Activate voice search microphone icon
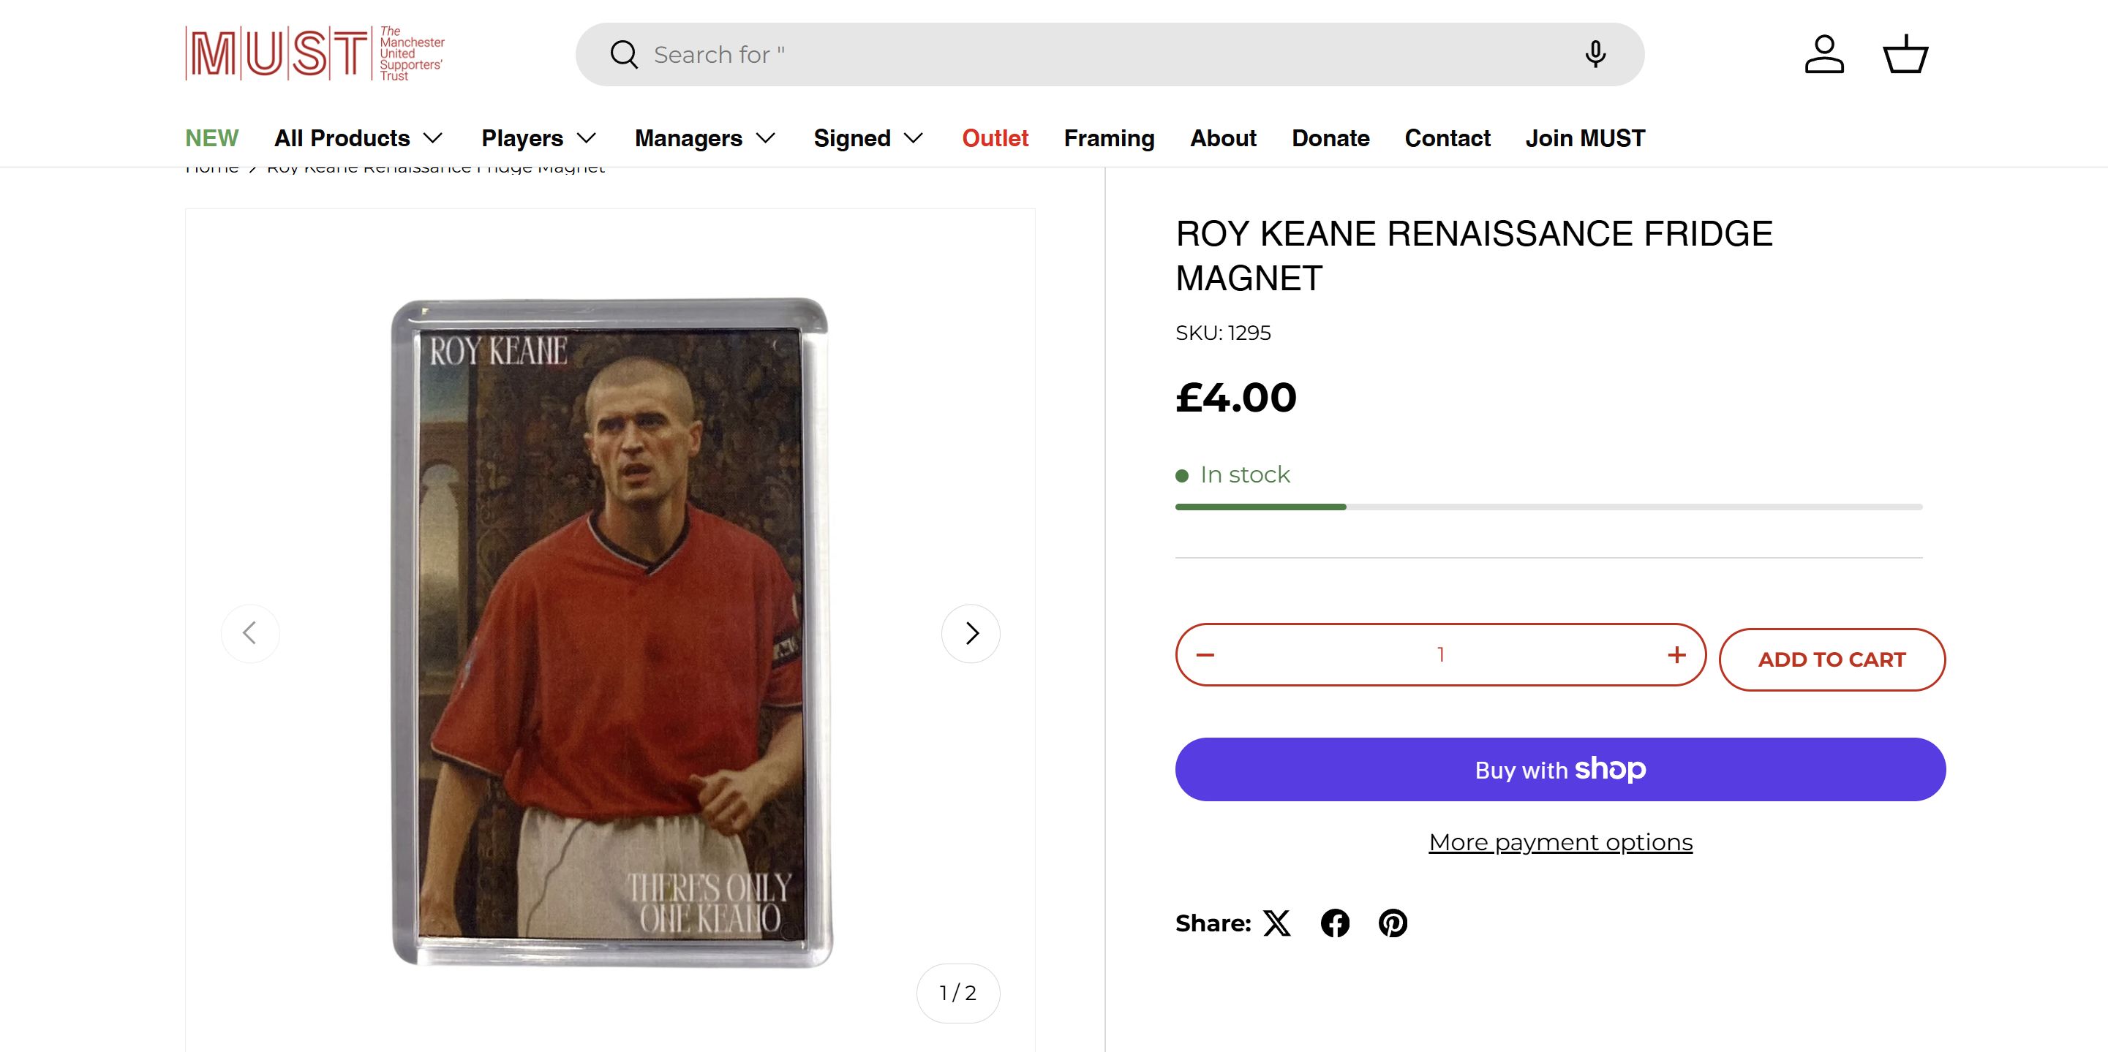Screen dimensions: 2108x1052 pos(1595,55)
